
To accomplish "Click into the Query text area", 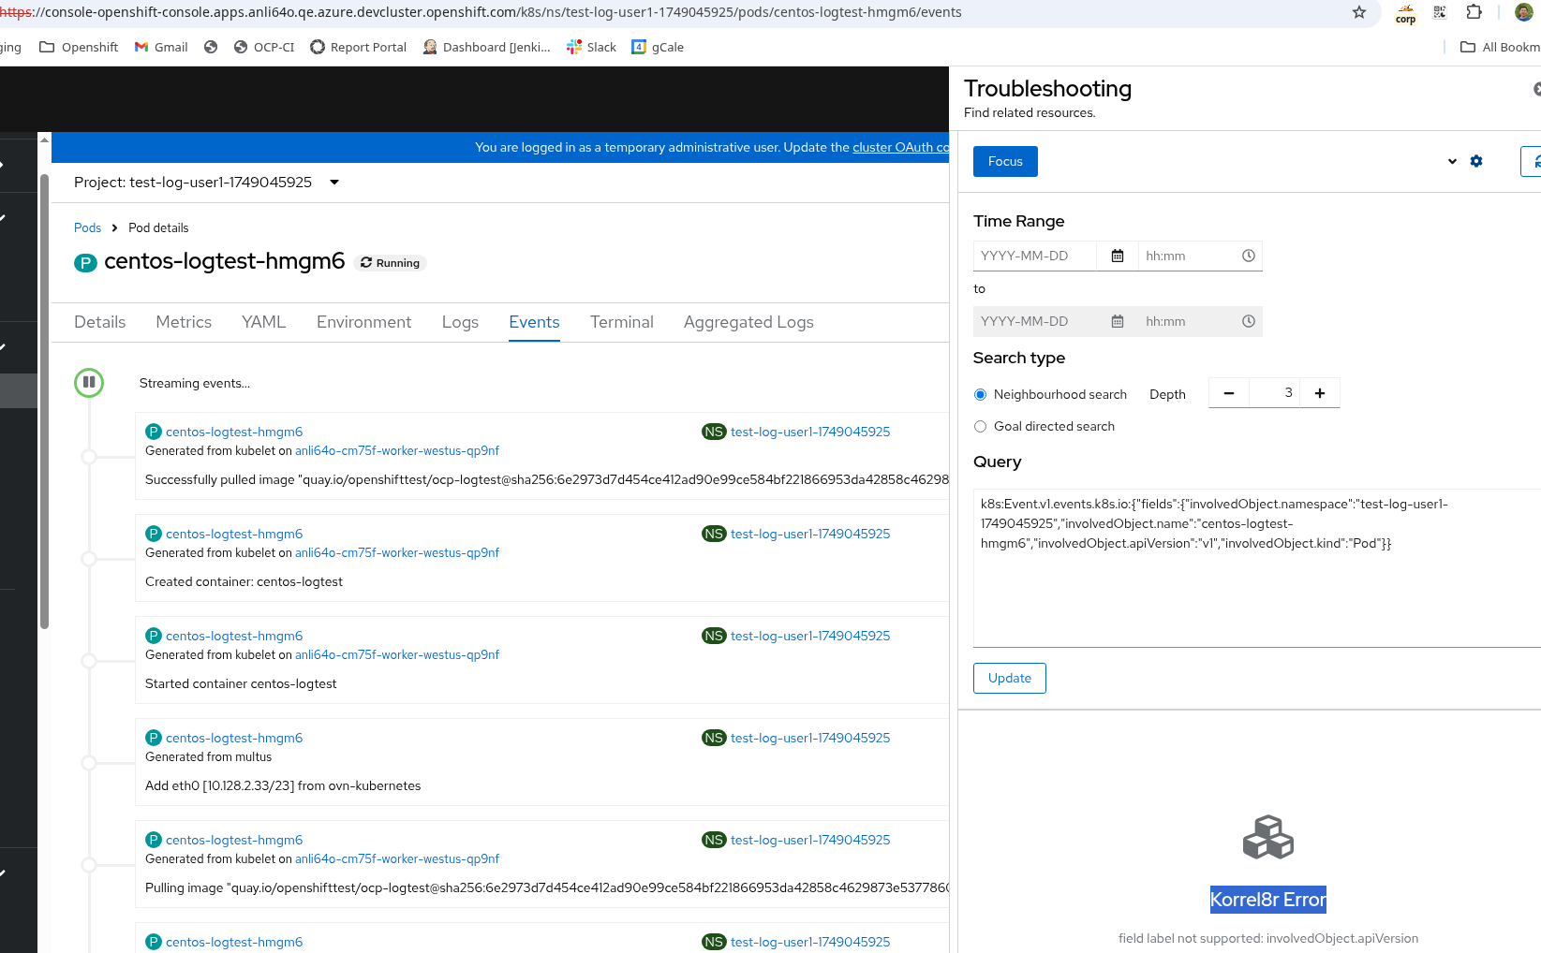I will pyautogui.click(x=1257, y=567).
